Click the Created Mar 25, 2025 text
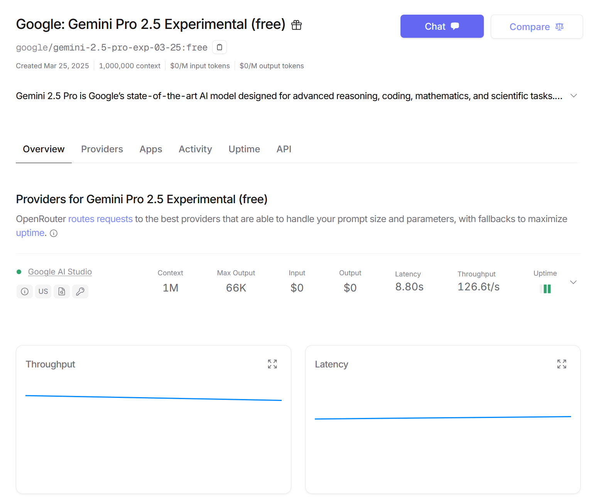 click(x=52, y=66)
